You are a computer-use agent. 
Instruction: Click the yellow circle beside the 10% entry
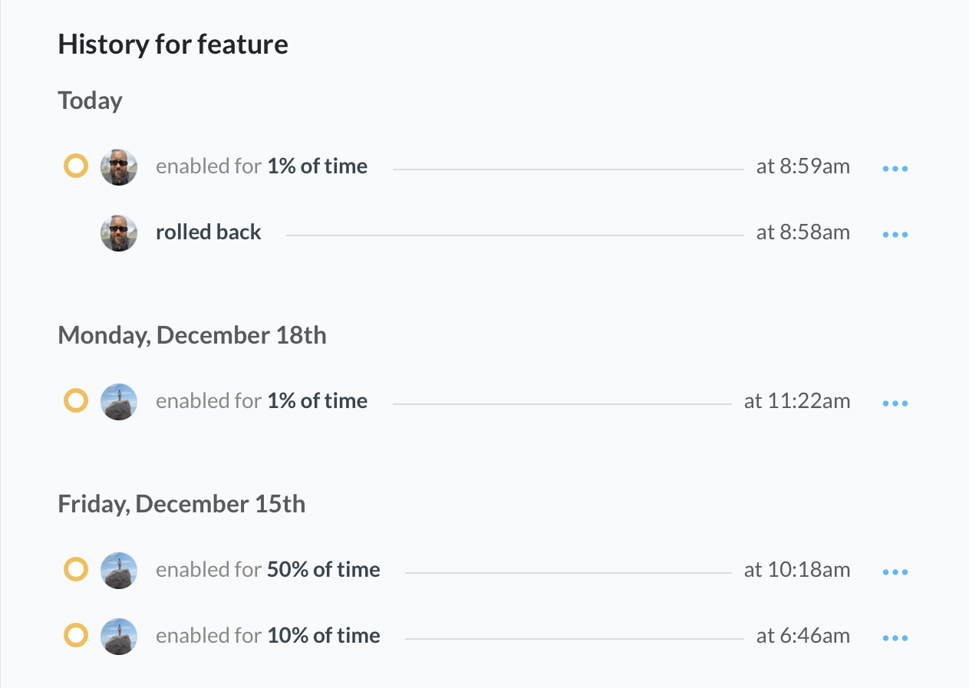75,635
